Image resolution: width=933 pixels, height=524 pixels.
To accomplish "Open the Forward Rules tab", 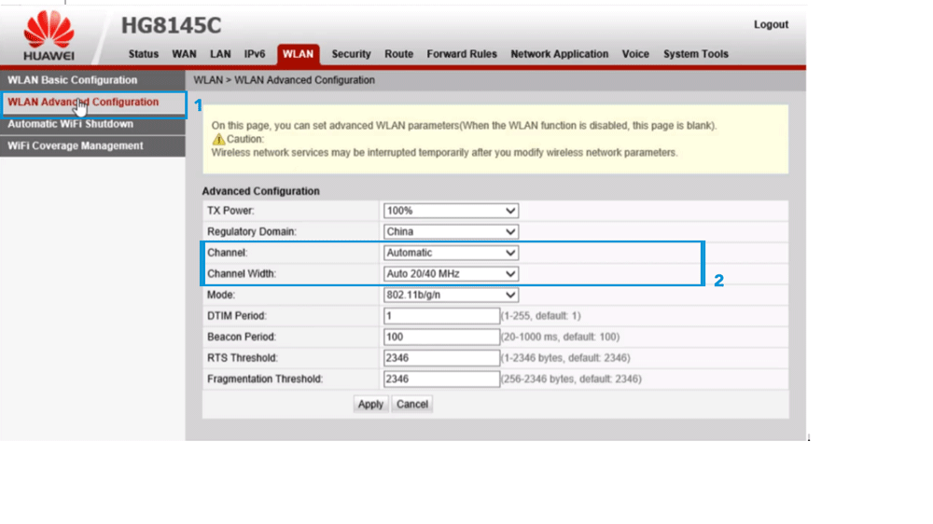I will coord(462,54).
